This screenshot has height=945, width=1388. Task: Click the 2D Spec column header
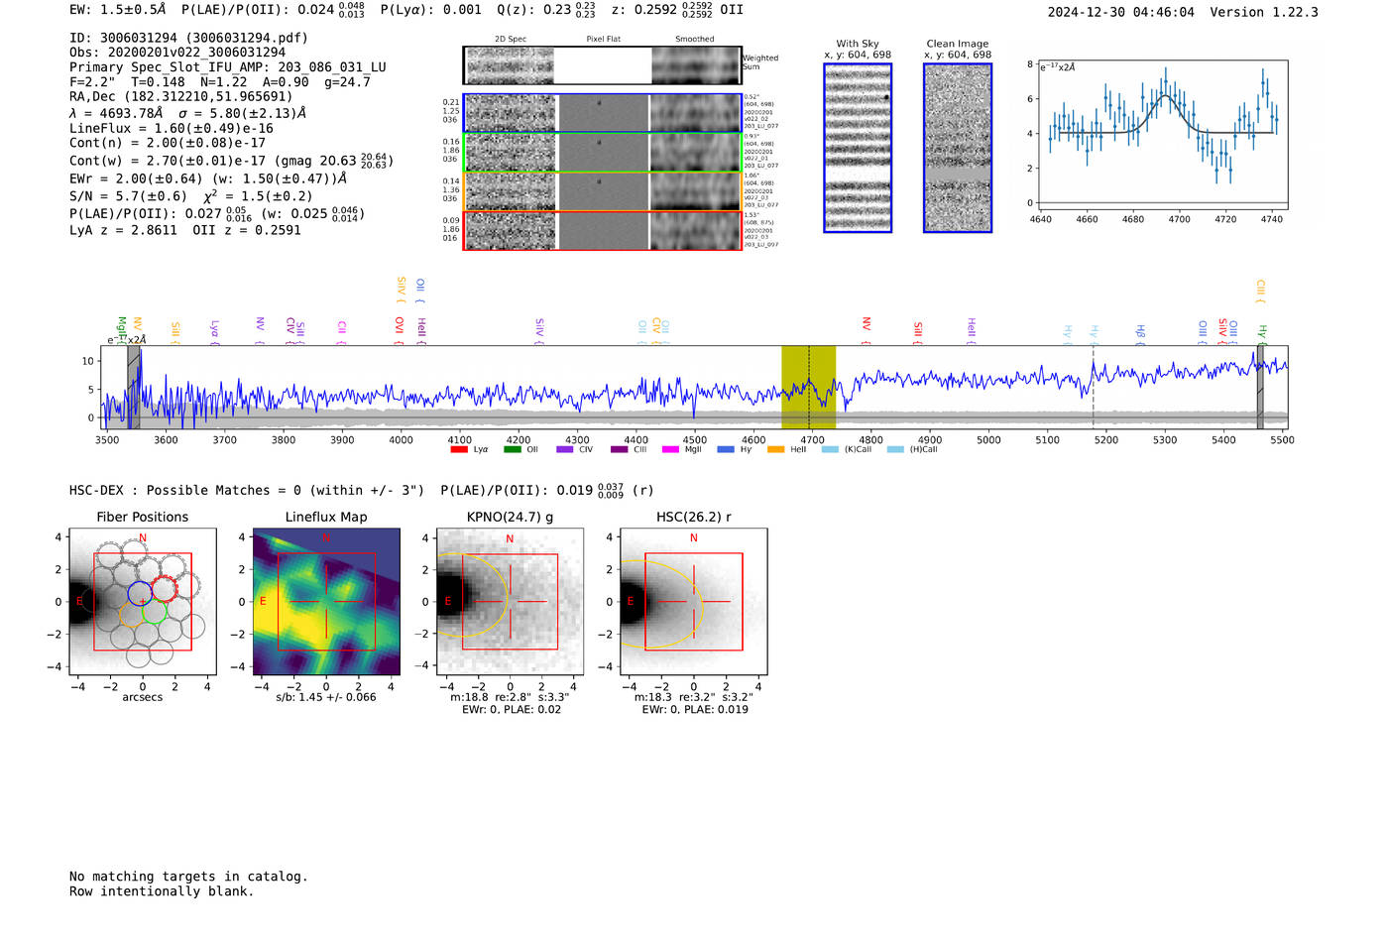pyautogui.click(x=511, y=40)
